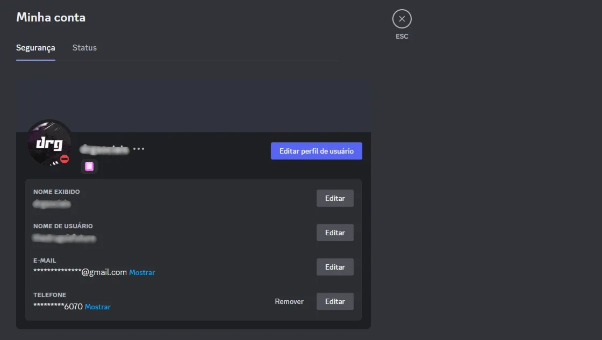The image size is (602, 340).
Task: Reveal the hidden e-mail with Mostrar
Action: point(142,272)
